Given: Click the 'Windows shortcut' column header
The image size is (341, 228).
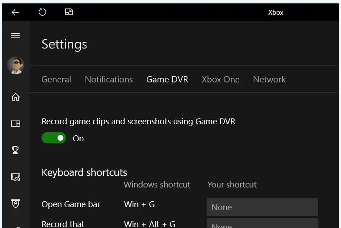Looking at the screenshot, I should coord(157,185).
